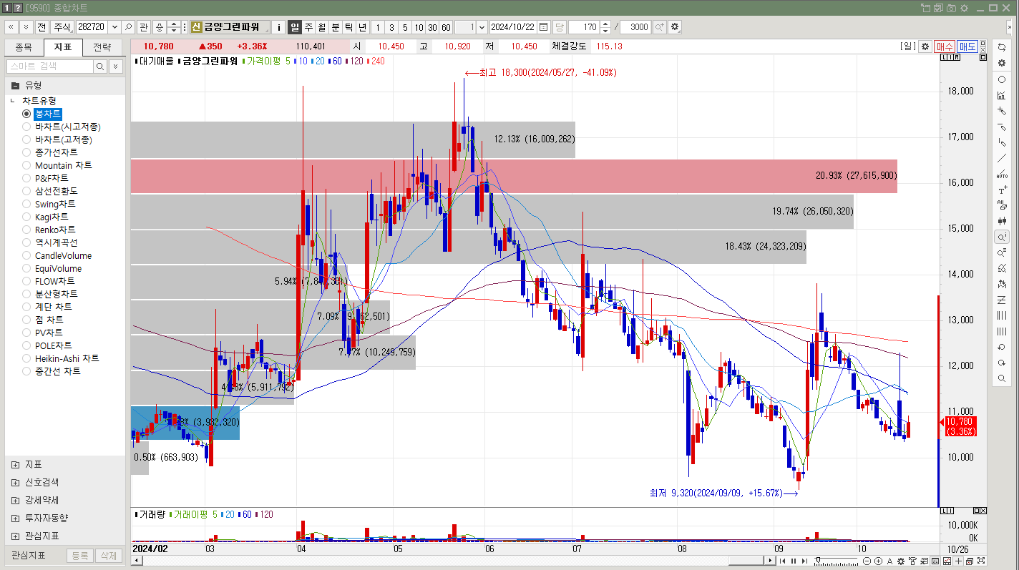Expand smart search options chevron
This screenshot has height=570, width=1019.
(x=116, y=66)
